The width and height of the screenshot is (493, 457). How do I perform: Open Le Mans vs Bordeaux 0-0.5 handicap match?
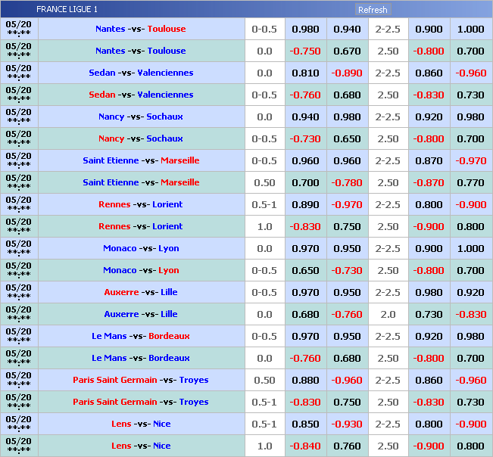point(141,337)
